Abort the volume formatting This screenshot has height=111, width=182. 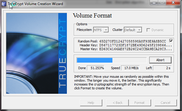pyautogui.click(x=160, y=60)
